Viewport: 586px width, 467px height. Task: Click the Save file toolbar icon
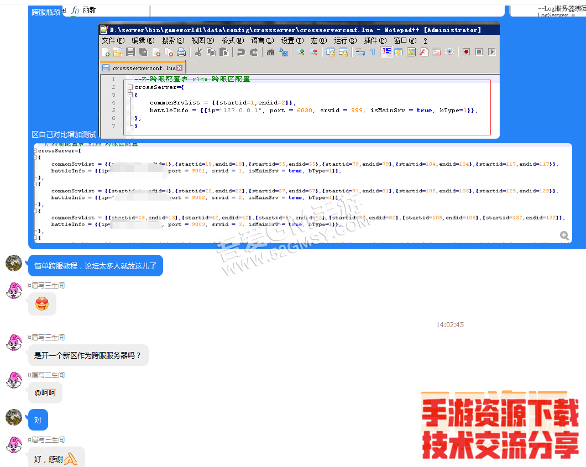tap(130, 52)
